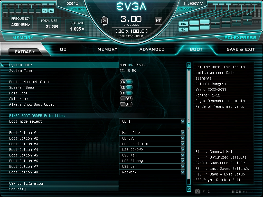
Task: Click the second 16 GB memory slot indicator
Action: coord(51,11)
